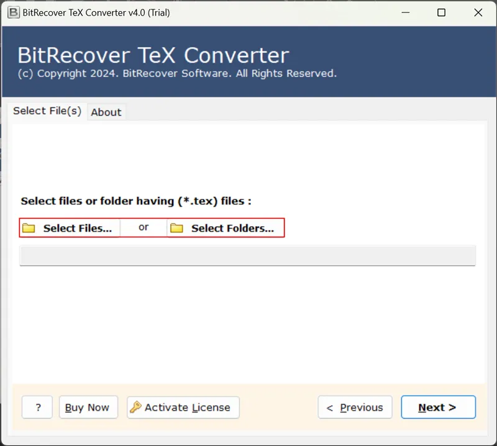The image size is (497, 446).
Task: Click the Previous navigation button
Action: 355,407
